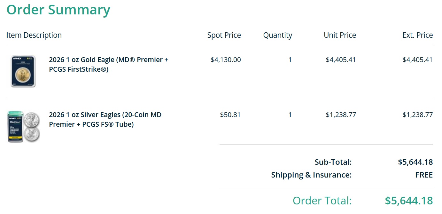
Task: Click the Shipping & Insurance label
Action: tap(311, 175)
